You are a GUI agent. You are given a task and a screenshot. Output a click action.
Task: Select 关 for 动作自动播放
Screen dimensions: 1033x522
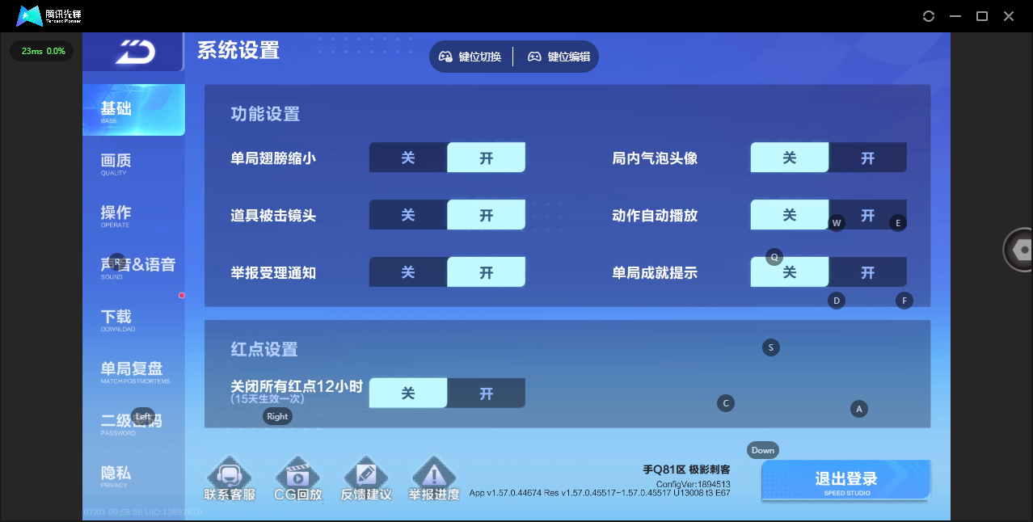pos(790,215)
